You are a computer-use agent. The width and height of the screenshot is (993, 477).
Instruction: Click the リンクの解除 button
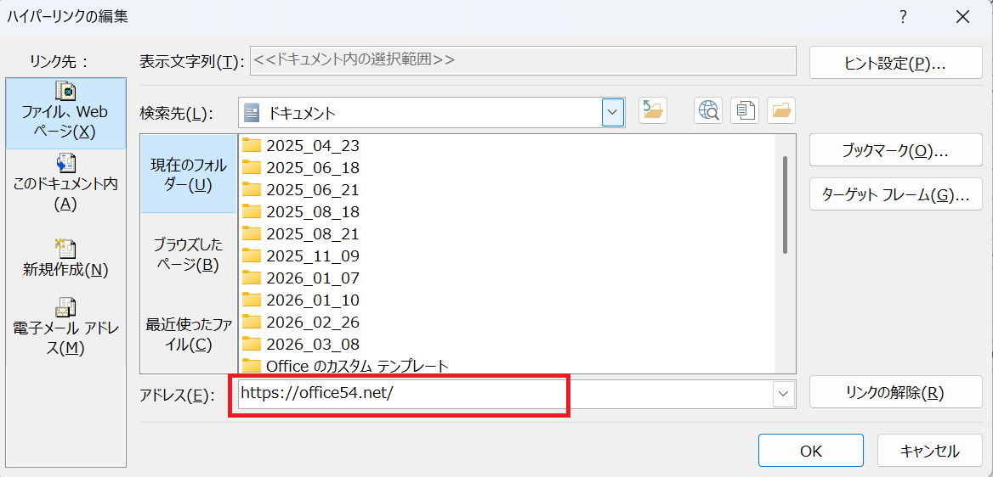(895, 392)
